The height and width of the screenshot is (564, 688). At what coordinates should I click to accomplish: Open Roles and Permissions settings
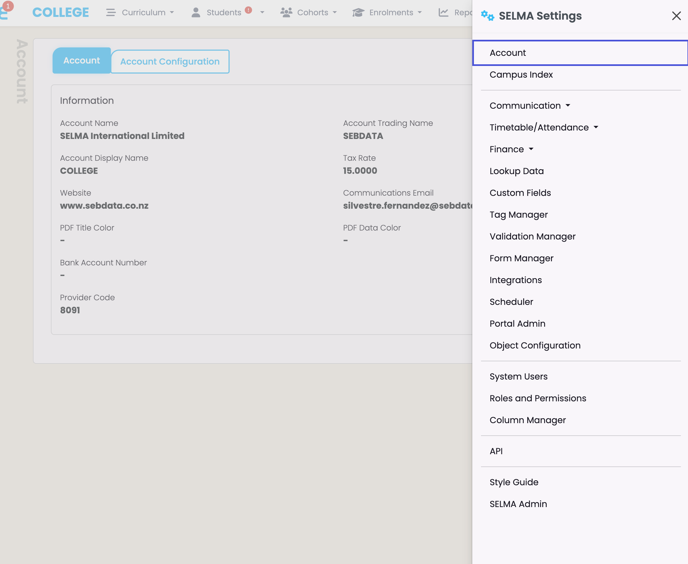[538, 398]
